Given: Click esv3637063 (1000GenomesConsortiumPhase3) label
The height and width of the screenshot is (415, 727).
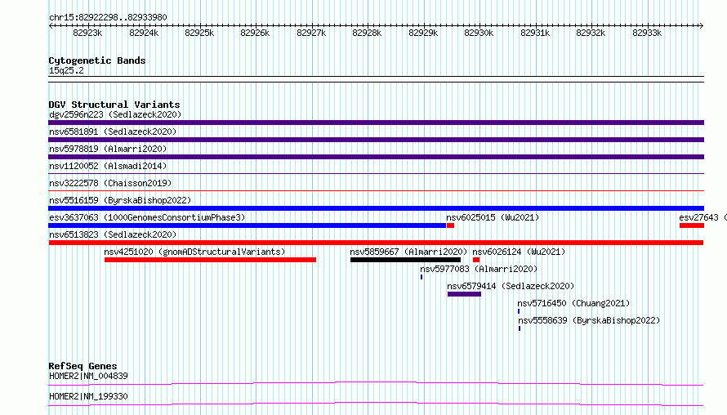Looking at the screenshot, I should tap(147, 217).
